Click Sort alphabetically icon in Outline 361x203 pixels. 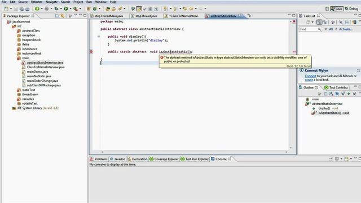(331, 94)
